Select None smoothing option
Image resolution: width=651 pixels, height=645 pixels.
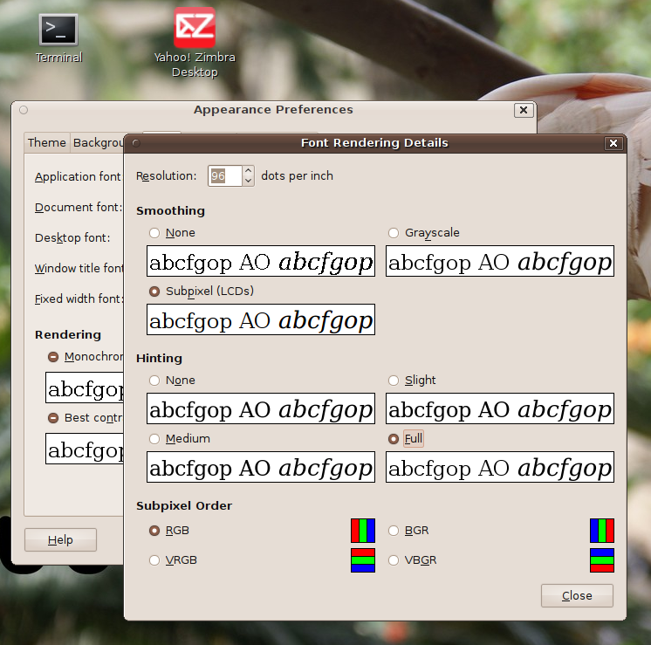coord(172,233)
